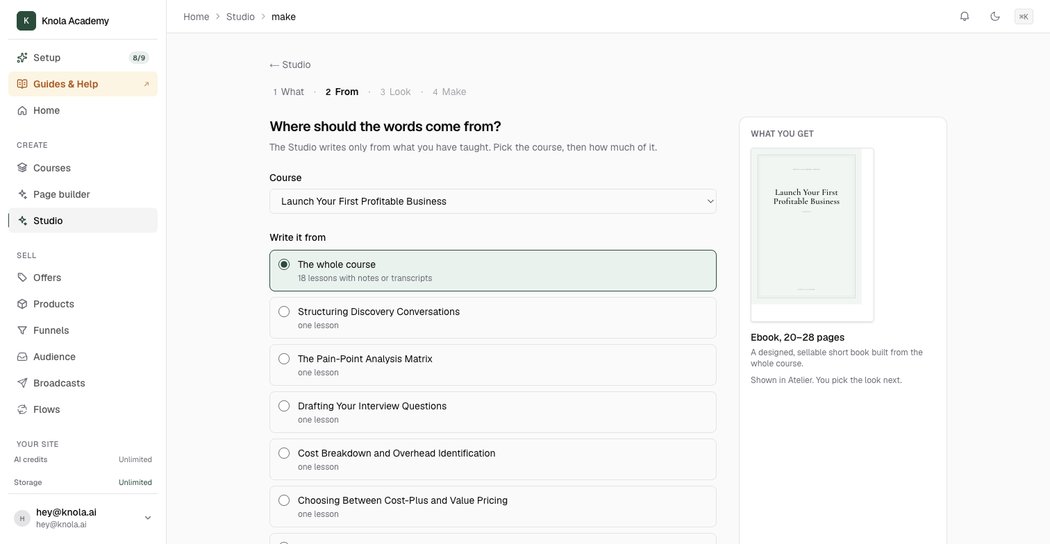
Task: Jump to step 4 Make
Action: [449, 92]
